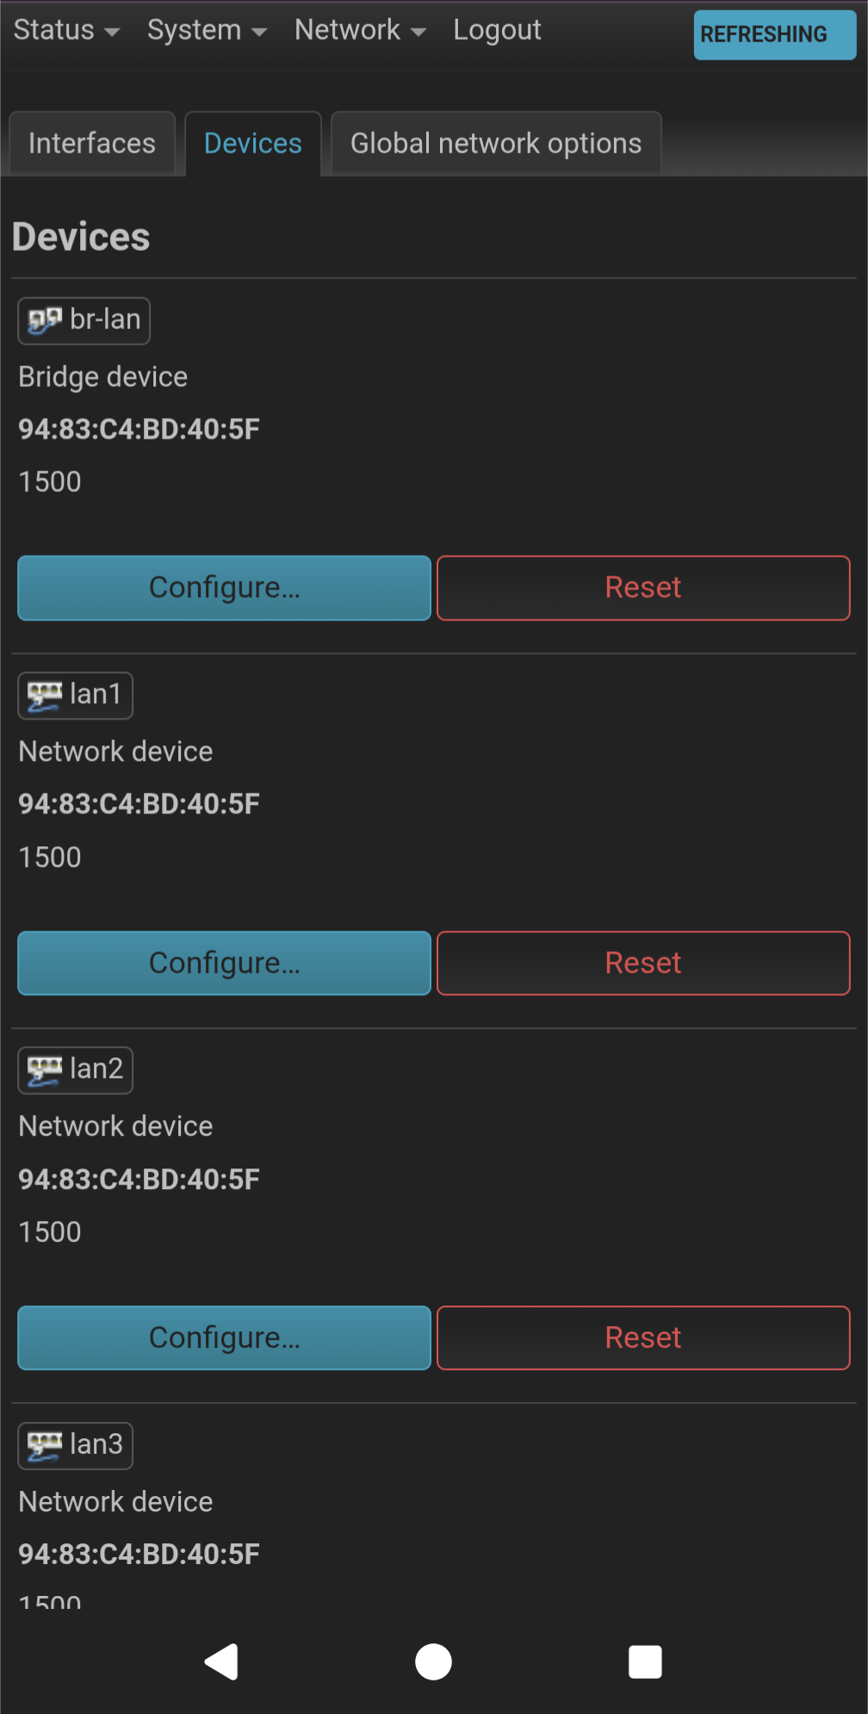Tap the Android recent apps button
868x1714 pixels.
click(x=645, y=1661)
